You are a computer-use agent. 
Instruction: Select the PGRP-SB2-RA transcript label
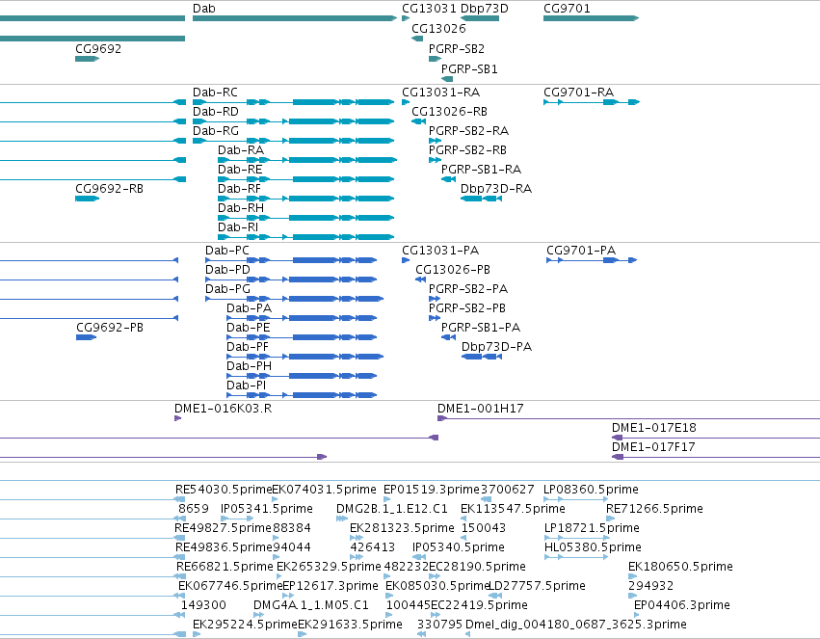point(468,131)
